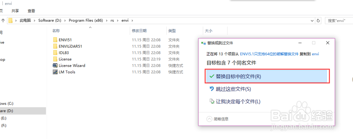The width and height of the screenshot is (353, 139).
Task: Refresh the envi folder view
Action: coord(318,21)
